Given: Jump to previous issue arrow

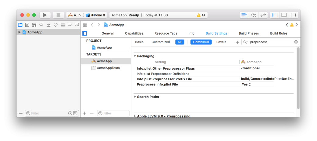Looking at the screenshot, I should tap(287, 25).
